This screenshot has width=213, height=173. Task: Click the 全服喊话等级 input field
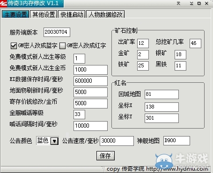[79, 115]
